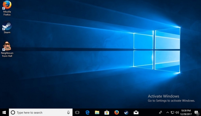Select the Mozilla Firefox desktop shortcut
Viewport: 201px width, 116px height.
point(7,8)
